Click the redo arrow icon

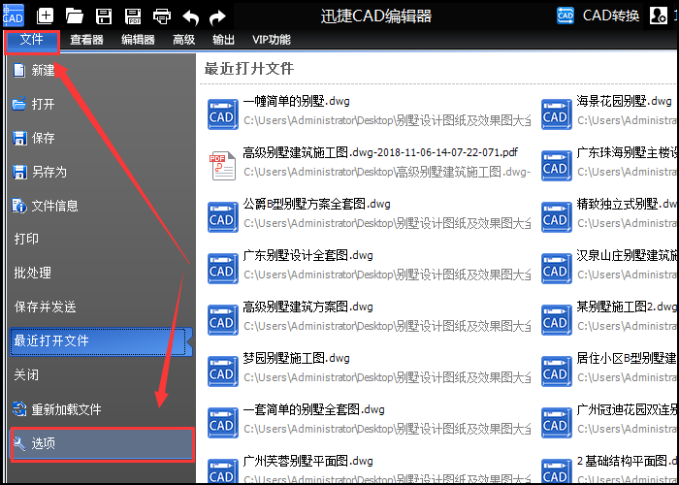(217, 17)
